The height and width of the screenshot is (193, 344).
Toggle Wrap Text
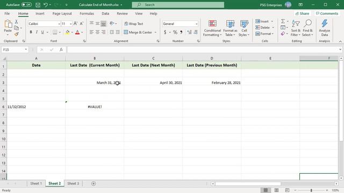click(x=134, y=24)
